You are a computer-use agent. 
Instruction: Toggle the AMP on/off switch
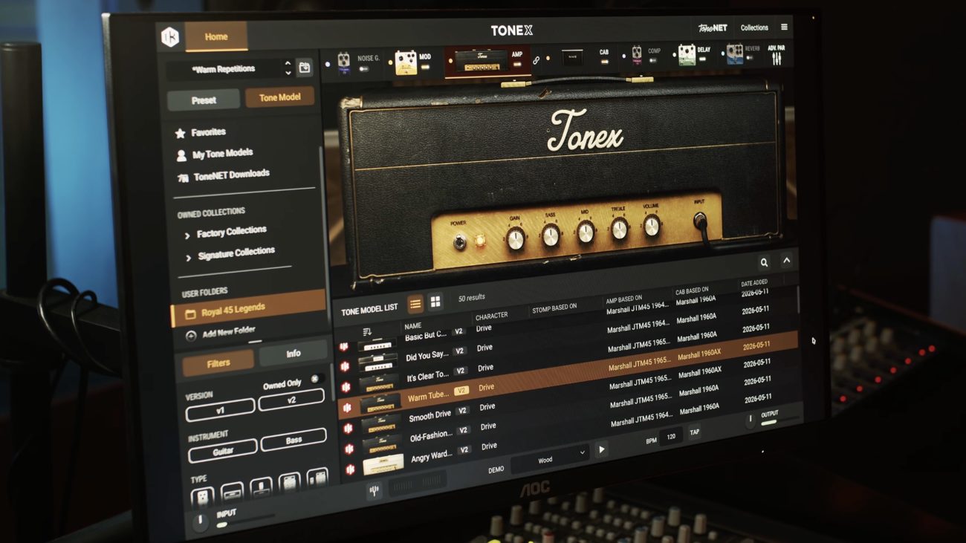[x=517, y=65]
